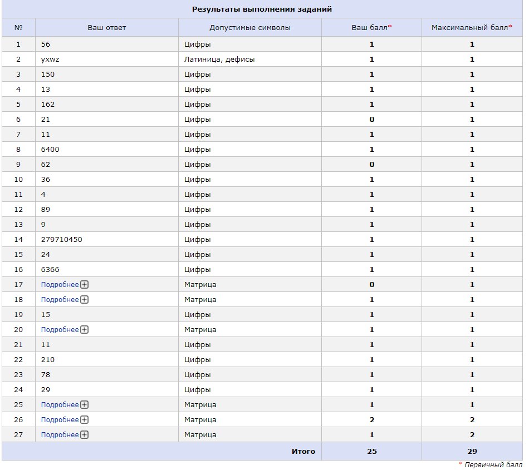
Task: Click row number 21
Action: click(18, 345)
